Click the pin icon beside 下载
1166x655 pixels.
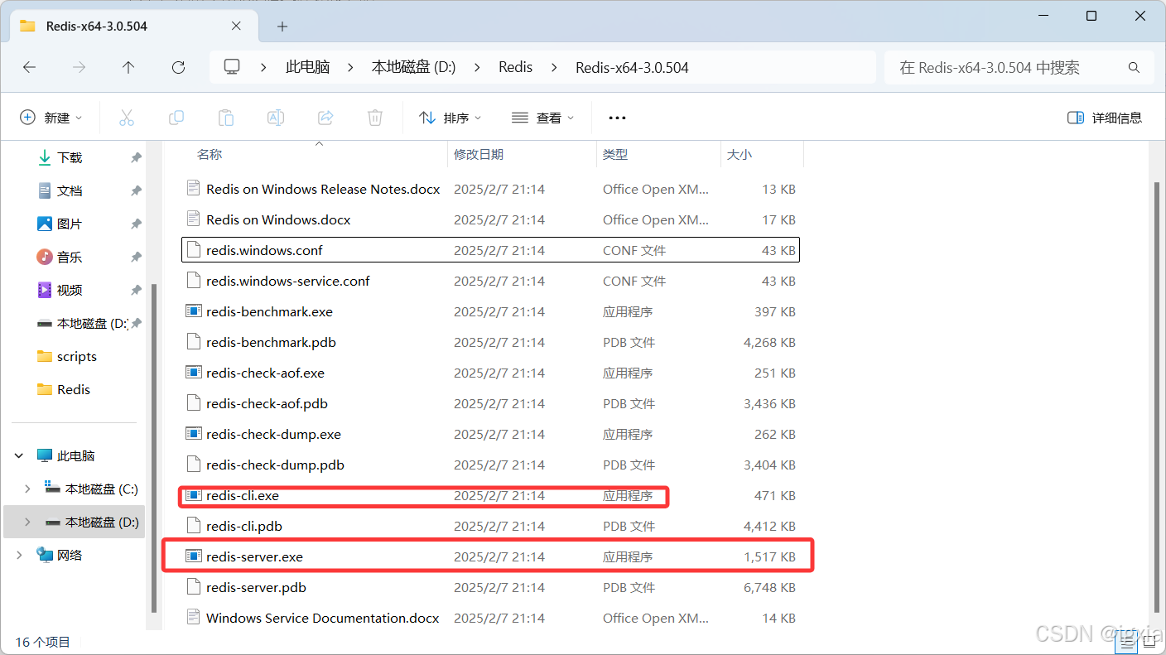click(x=136, y=158)
